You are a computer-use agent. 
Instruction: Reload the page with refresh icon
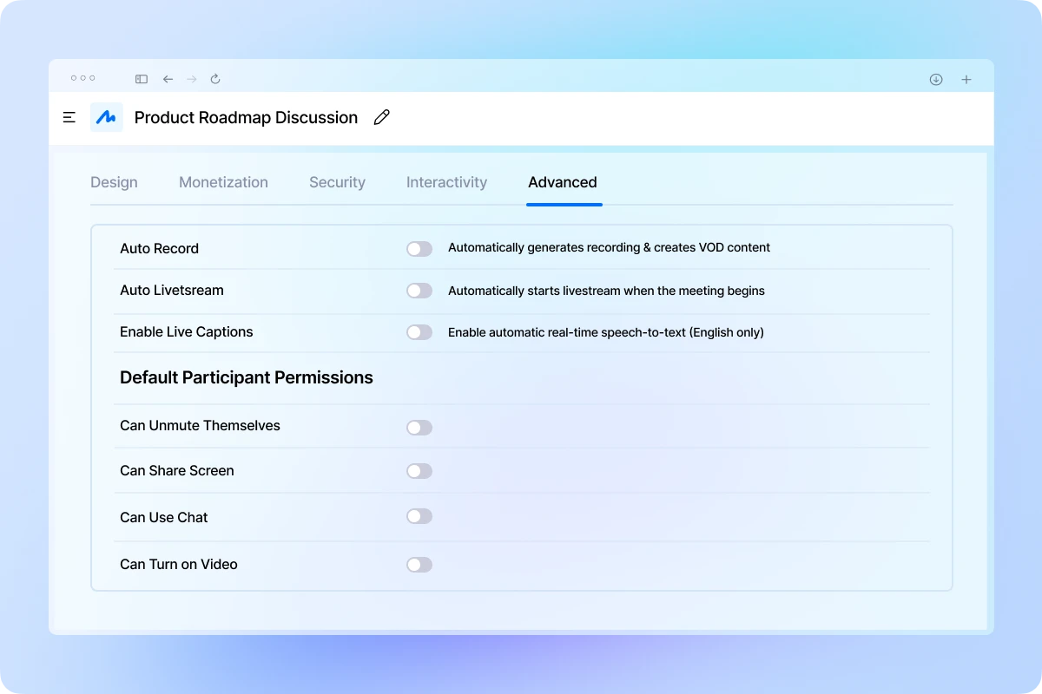[x=215, y=79]
